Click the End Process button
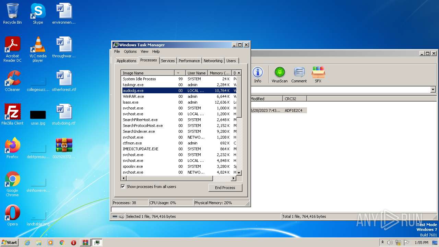Screen dimensions: 439x247 point(225,188)
